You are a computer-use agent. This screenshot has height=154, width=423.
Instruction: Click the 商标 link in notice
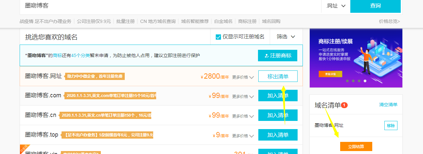coord(57,55)
